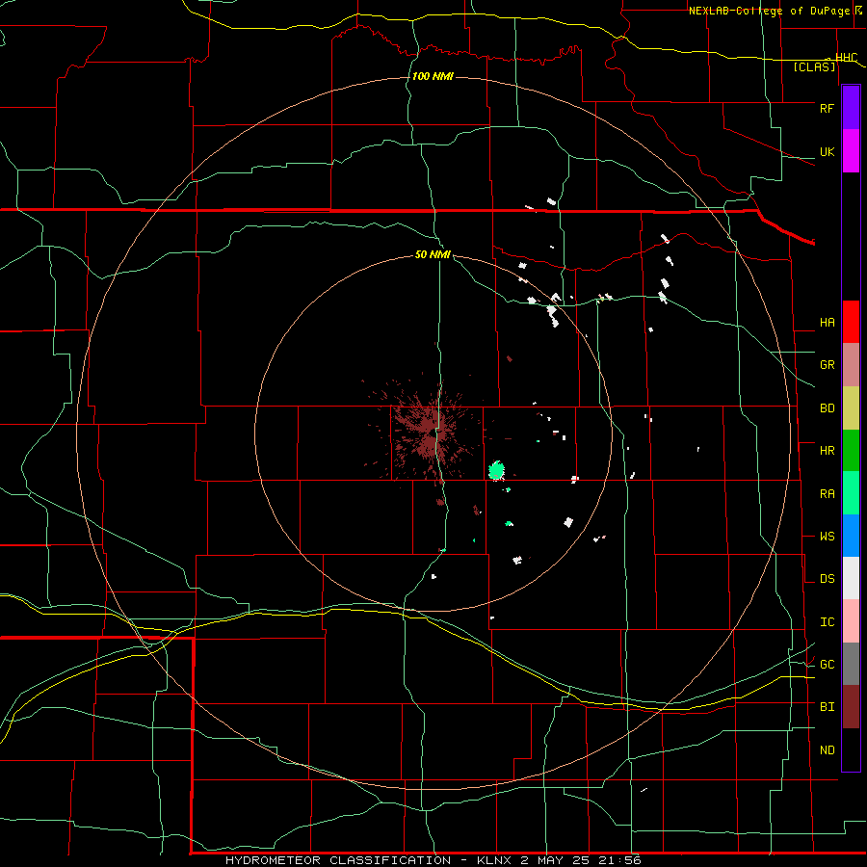Click the "HA" legend label

[x=827, y=323]
